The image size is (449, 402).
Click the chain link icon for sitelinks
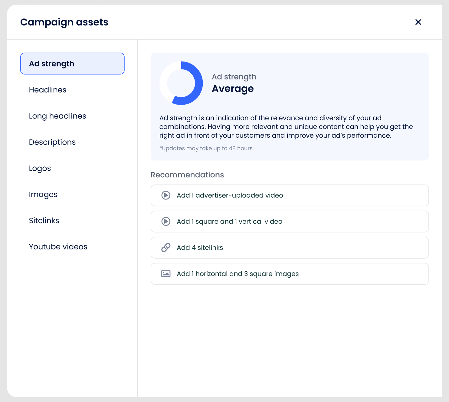pos(166,248)
